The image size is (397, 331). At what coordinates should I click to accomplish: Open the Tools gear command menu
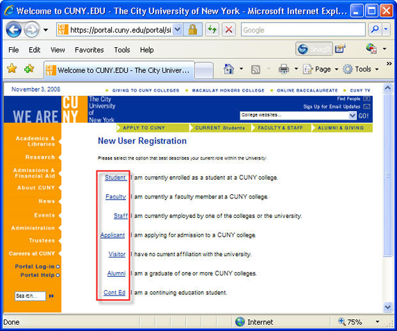pyautogui.click(x=361, y=69)
